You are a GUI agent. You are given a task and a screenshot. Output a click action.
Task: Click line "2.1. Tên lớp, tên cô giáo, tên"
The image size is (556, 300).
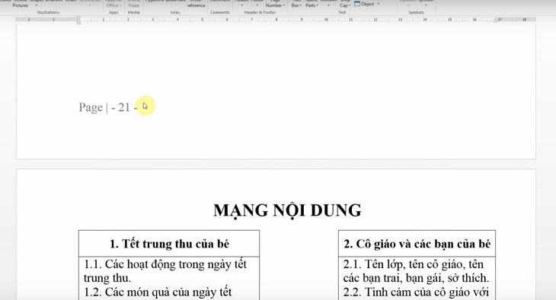(414, 264)
